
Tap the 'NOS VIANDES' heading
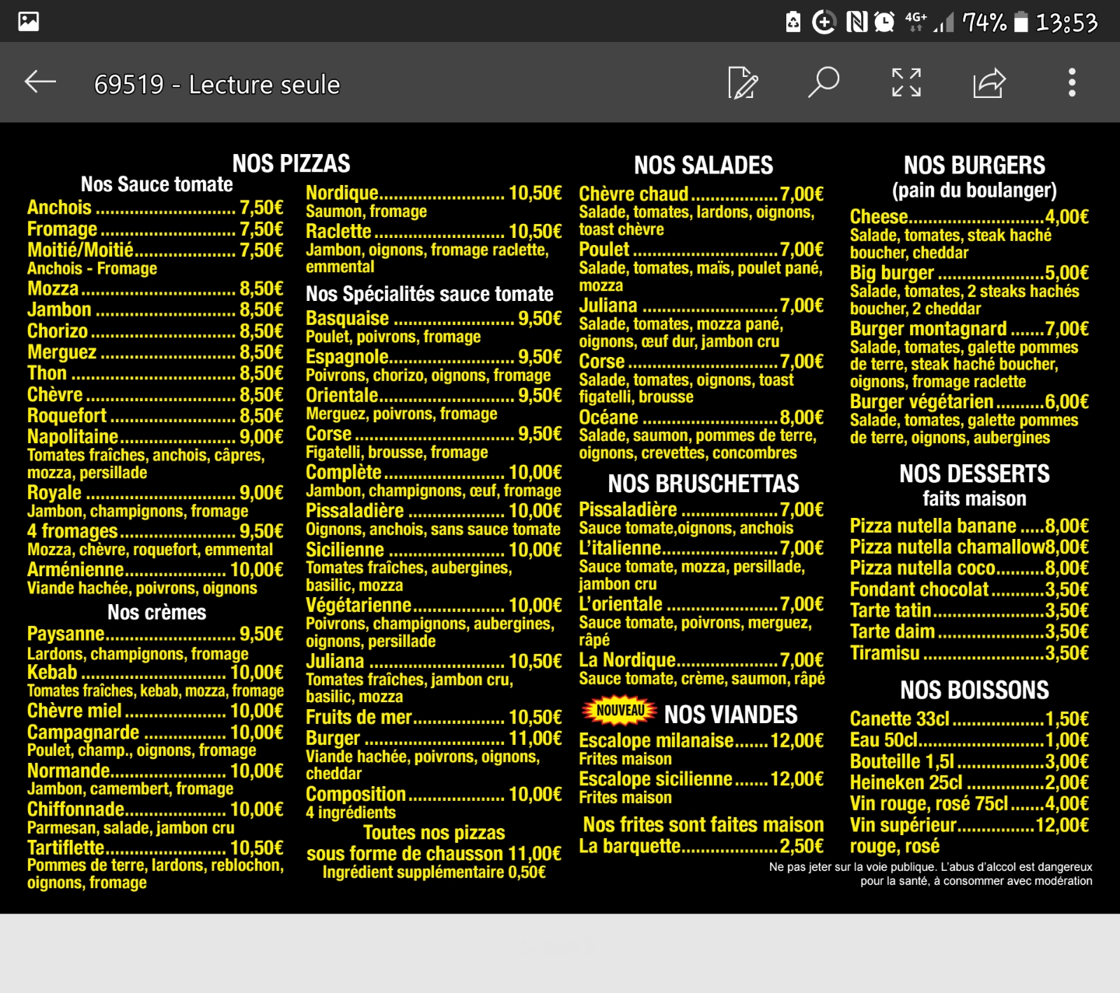pos(731,715)
